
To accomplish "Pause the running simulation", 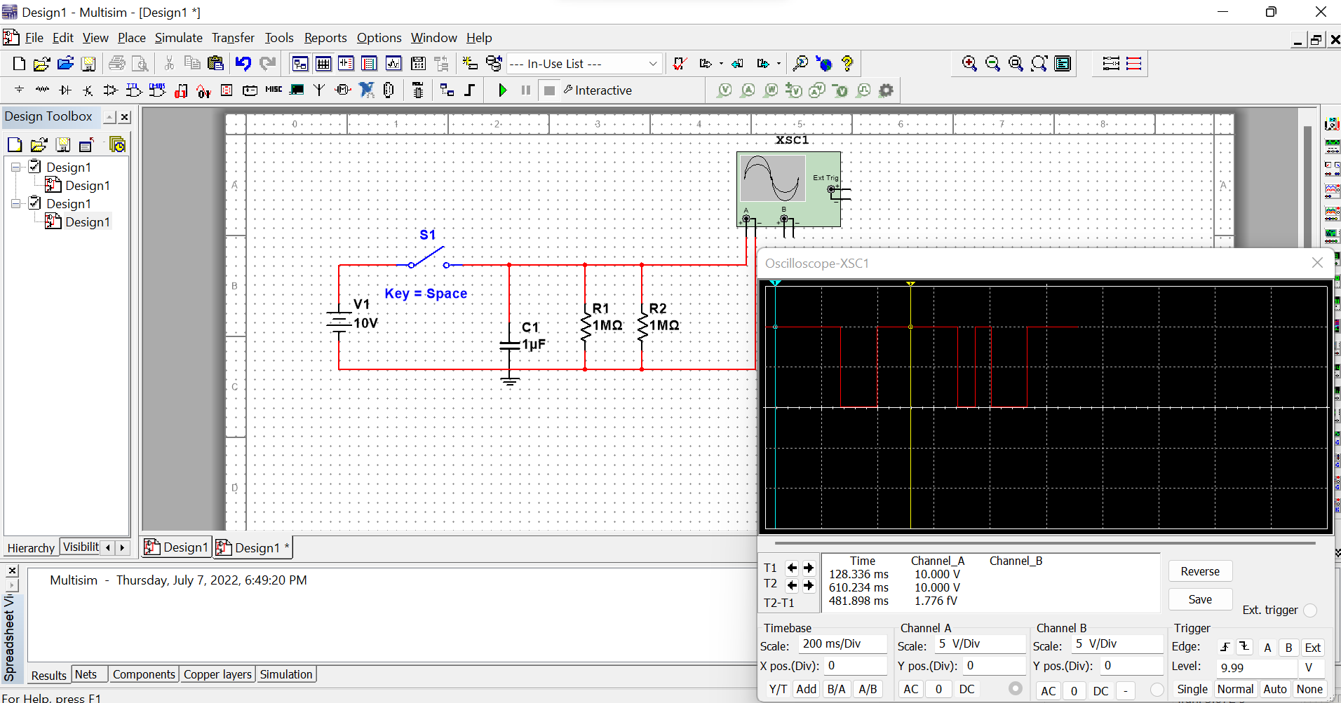I will (525, 90).
